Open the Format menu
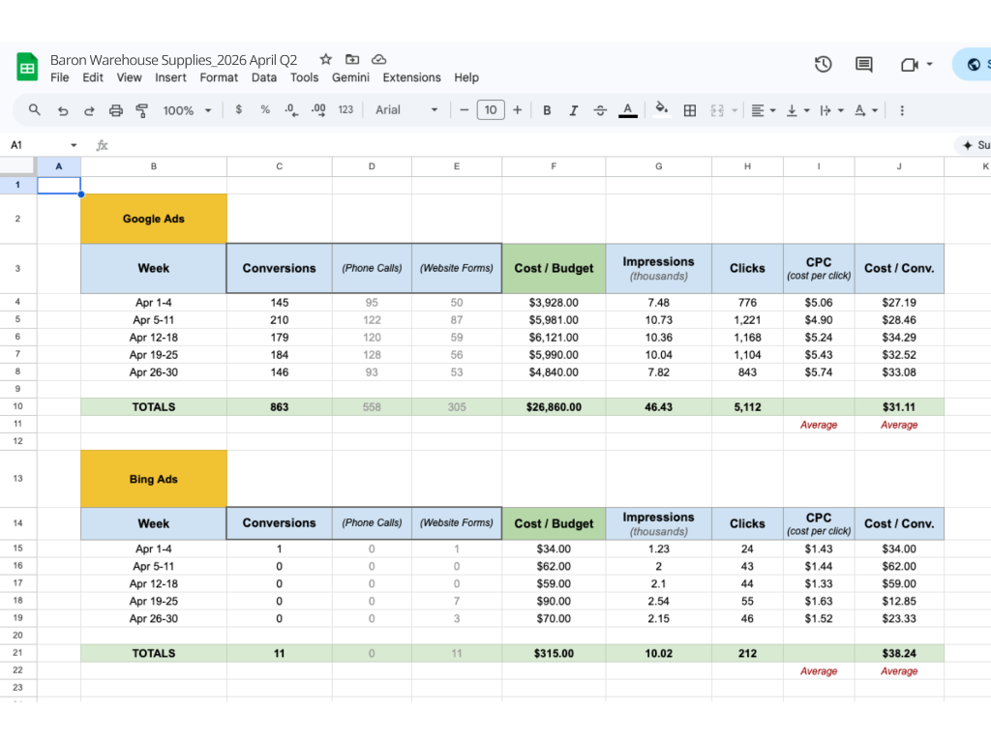The image size is (991, 743). tap(219, 77)
